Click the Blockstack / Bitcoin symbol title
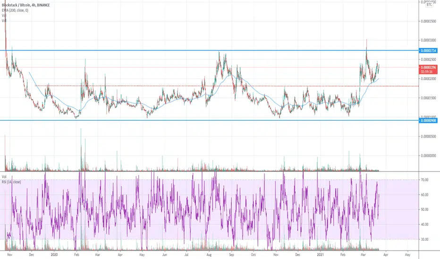This screenshot has width=440, height=259. click(25, 5)
